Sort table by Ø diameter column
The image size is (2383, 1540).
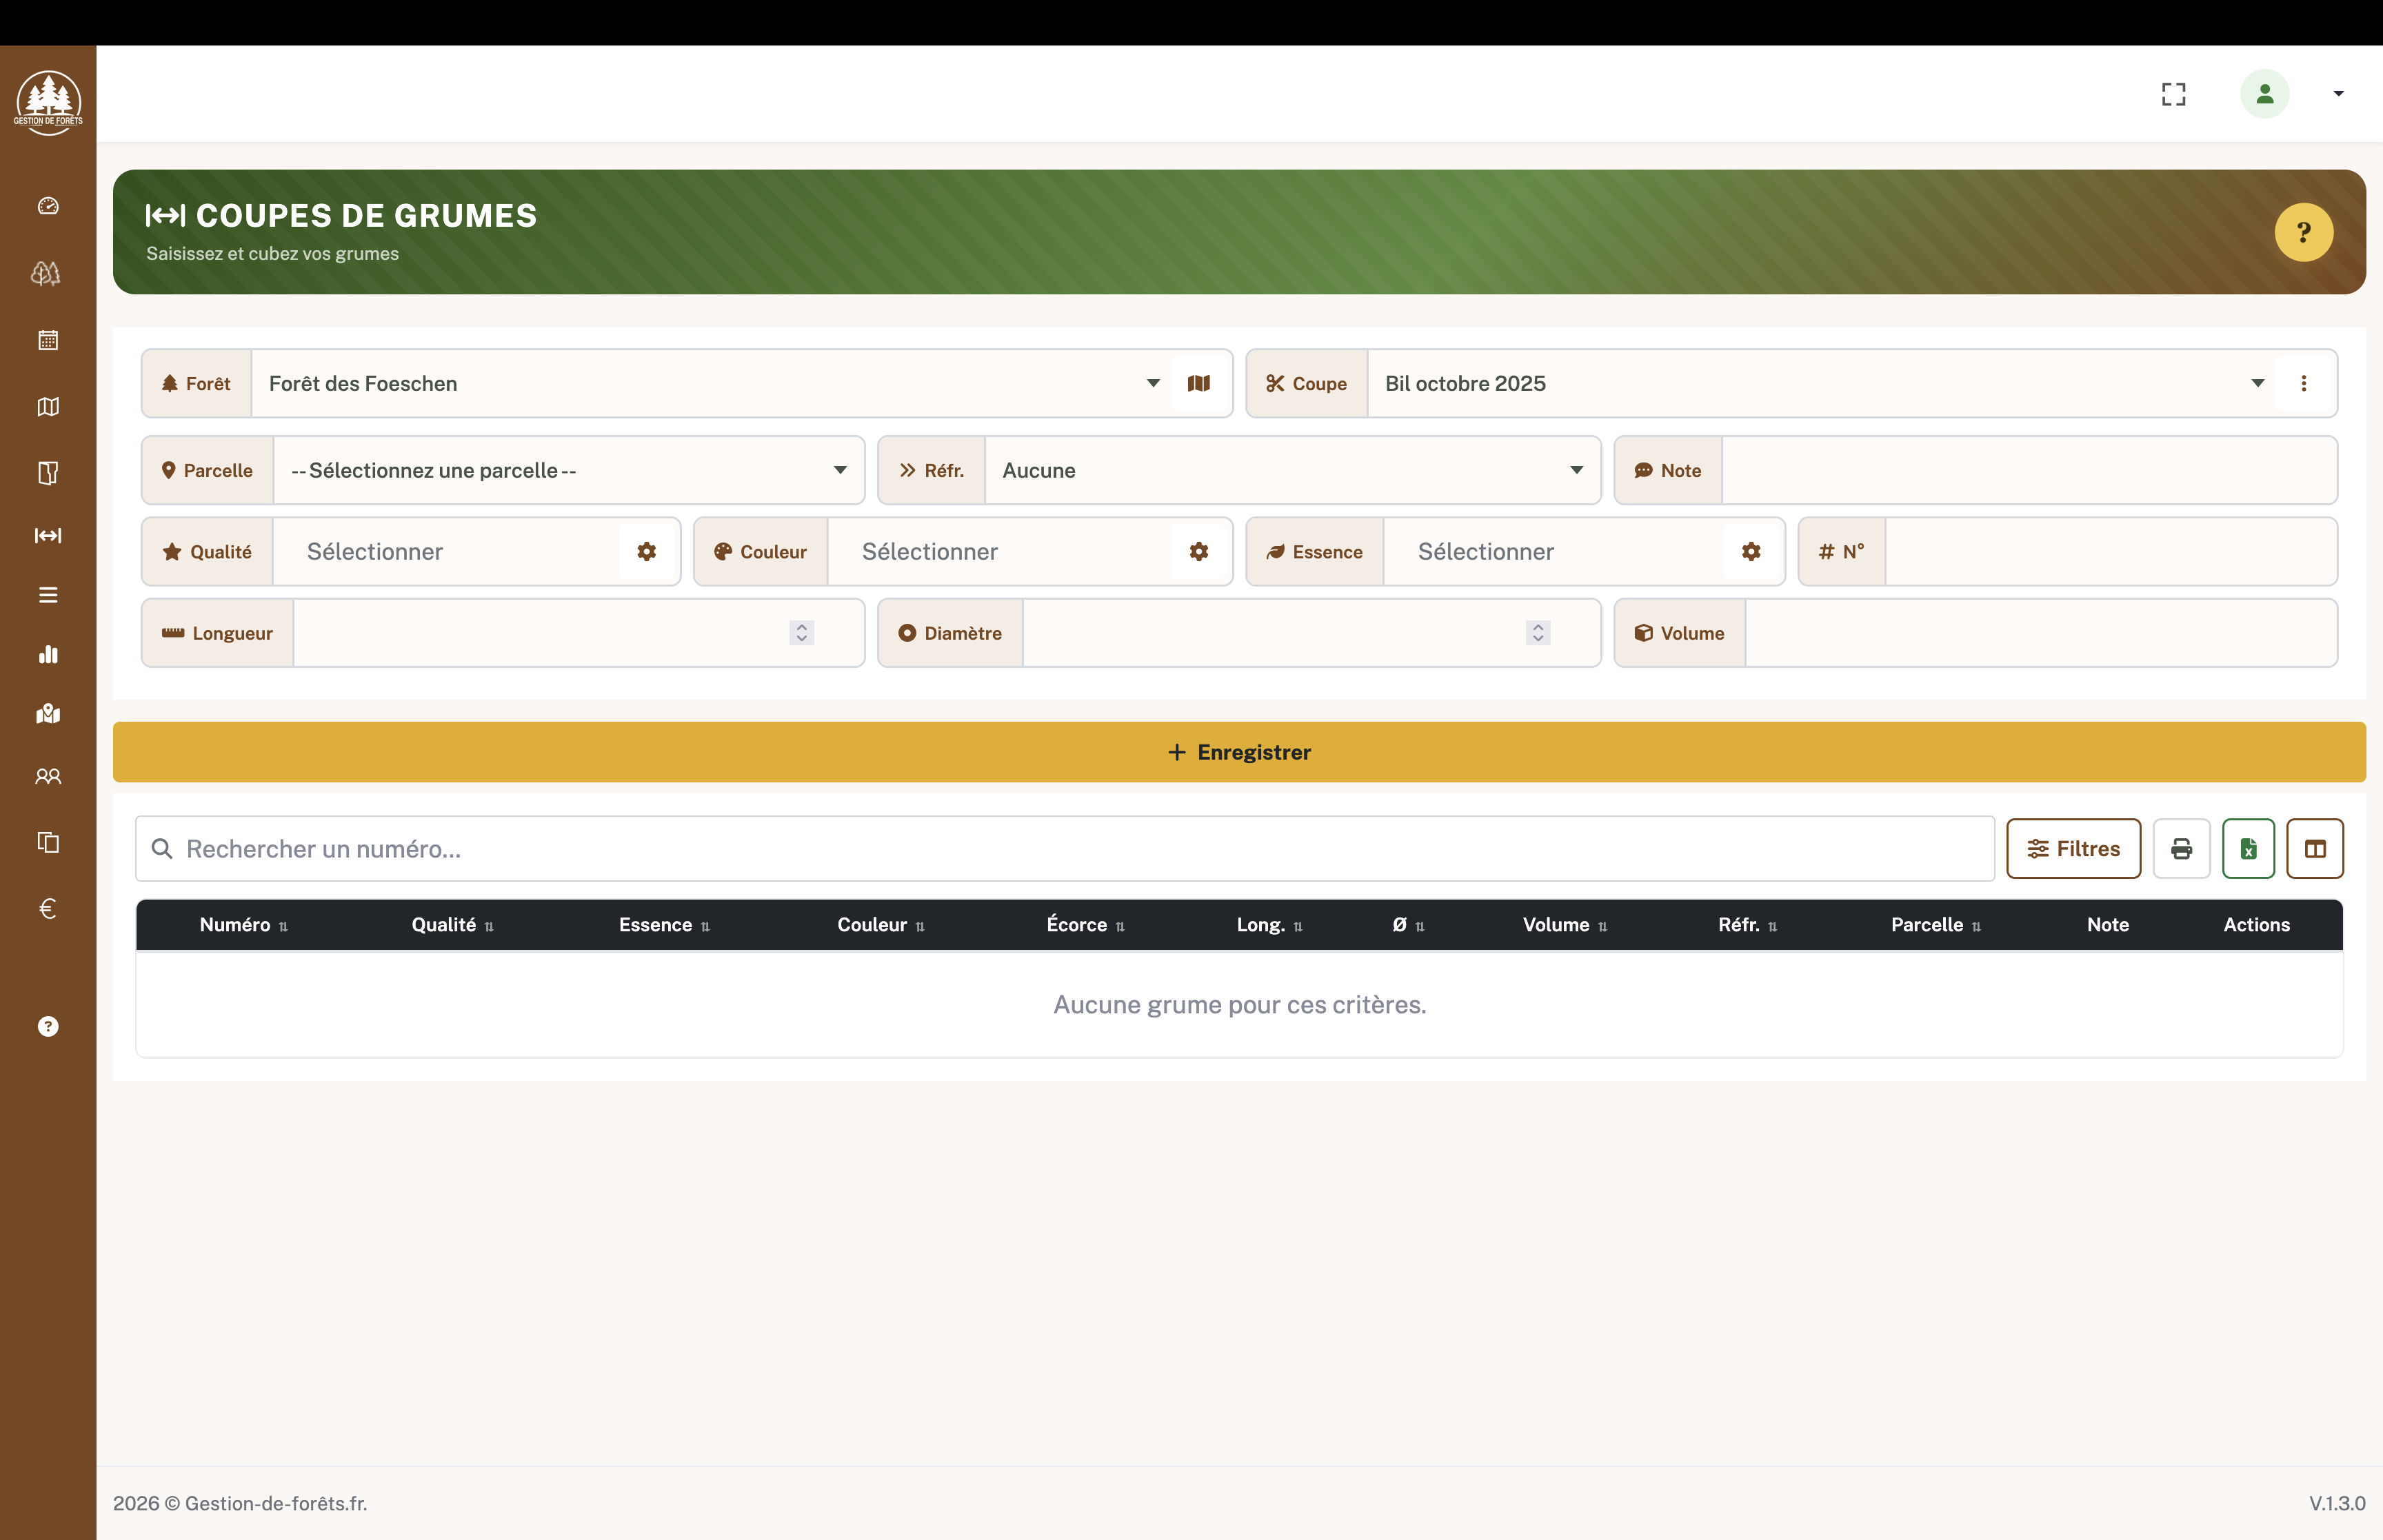point(1408,925)
